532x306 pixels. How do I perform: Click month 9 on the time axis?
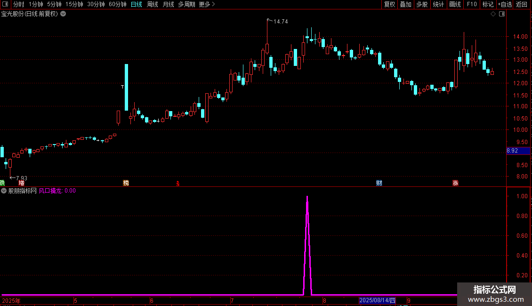(409, 300)
